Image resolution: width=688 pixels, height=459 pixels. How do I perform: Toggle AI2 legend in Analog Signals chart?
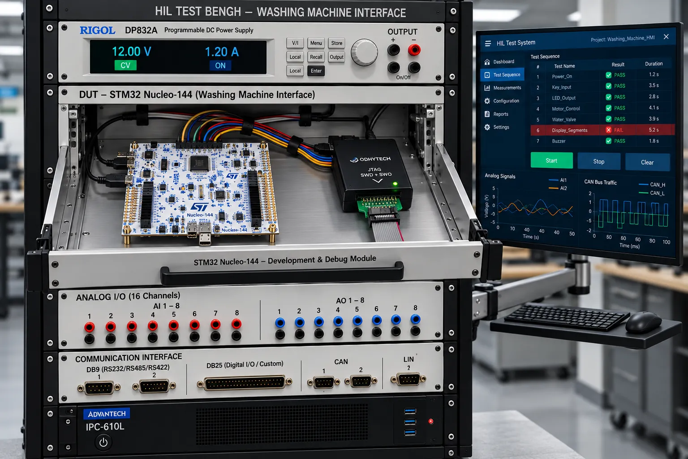(x=558, y=188)
